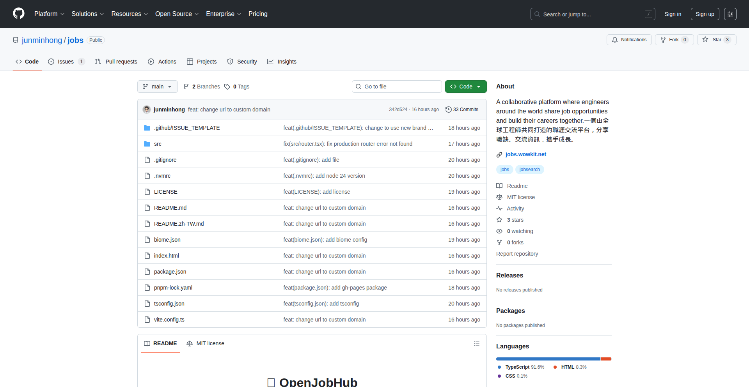Open the main branch selector dropdown

(x=158, y=87)
